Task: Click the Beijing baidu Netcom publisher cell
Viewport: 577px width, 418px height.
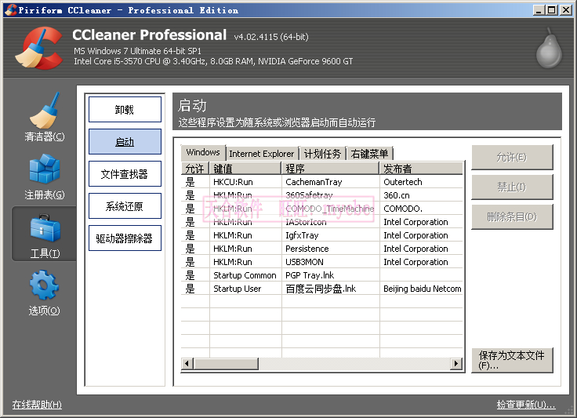Action: coord(422,289)
